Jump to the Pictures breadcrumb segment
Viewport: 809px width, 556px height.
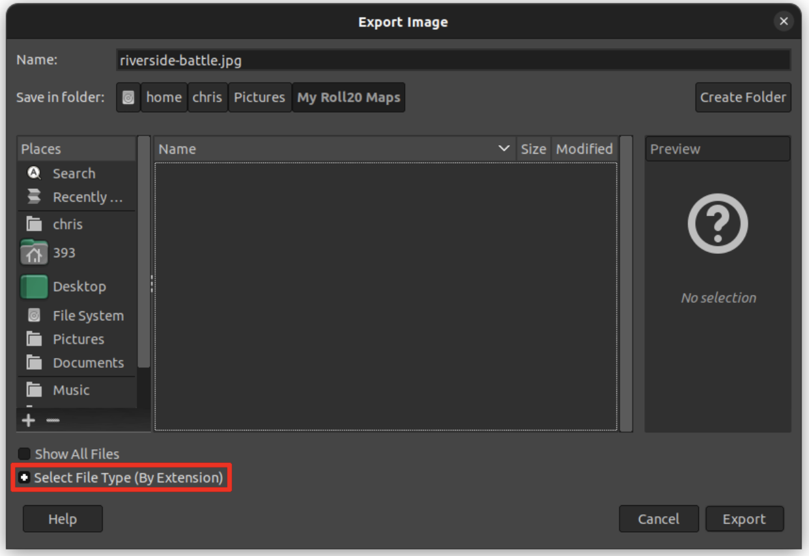[260, 97]
